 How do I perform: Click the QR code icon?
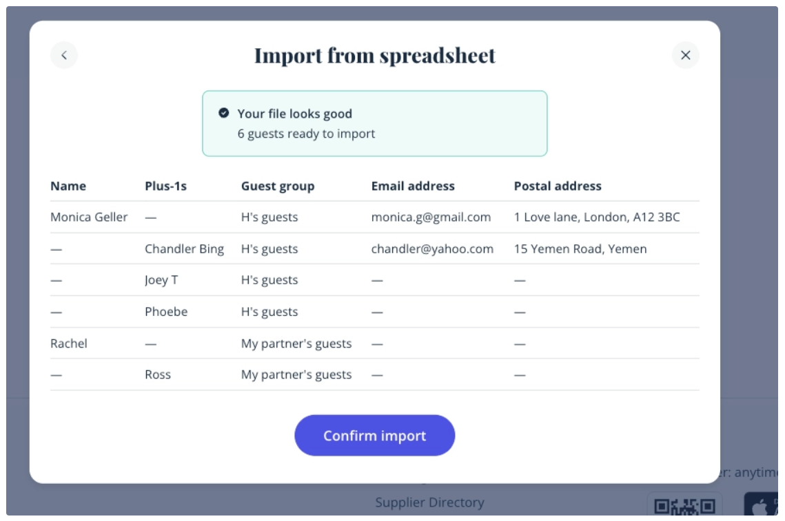coord(684,507)
